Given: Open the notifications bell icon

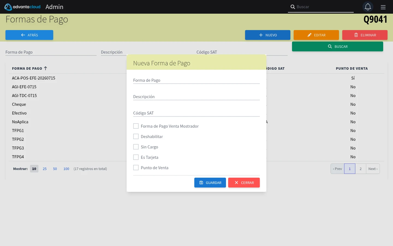Looking at the screenshot, I should pyautogui.click(x=368, y=7).
